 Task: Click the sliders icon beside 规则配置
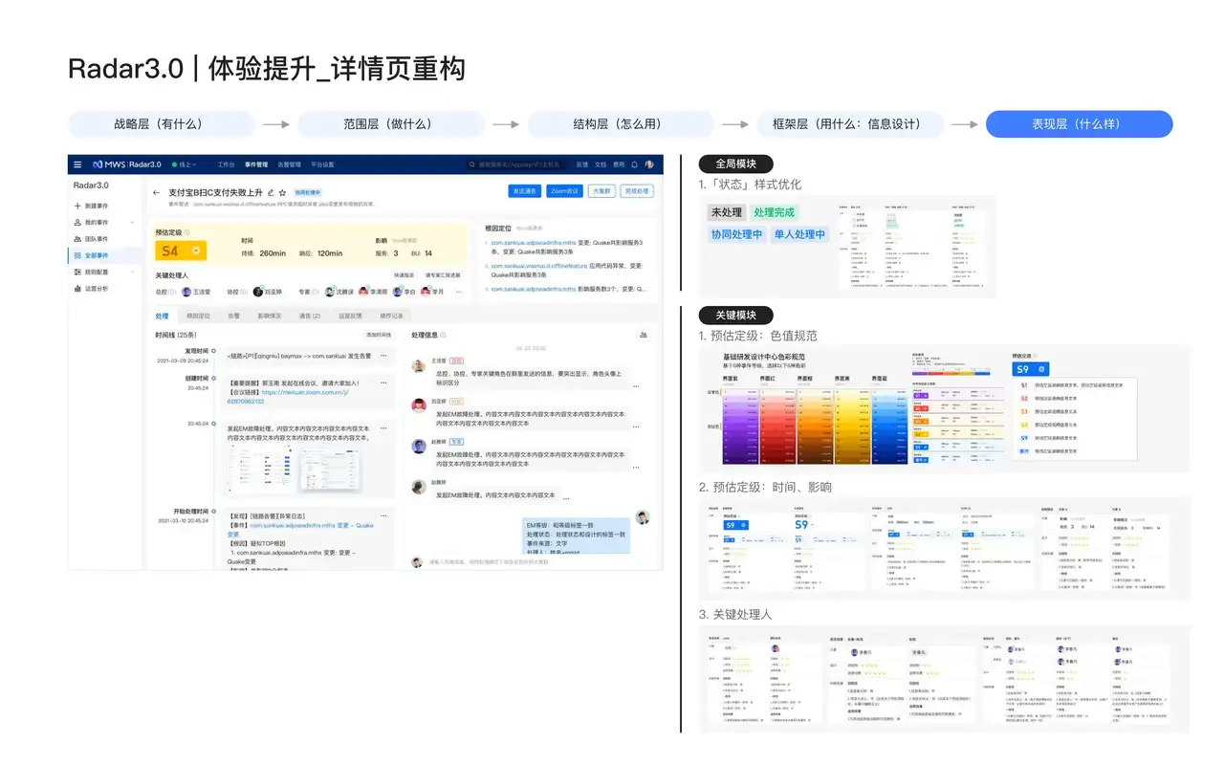click(77, 273)
